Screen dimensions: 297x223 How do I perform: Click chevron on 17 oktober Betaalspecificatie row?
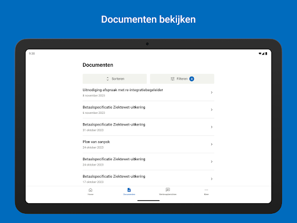tap(212, 179)
